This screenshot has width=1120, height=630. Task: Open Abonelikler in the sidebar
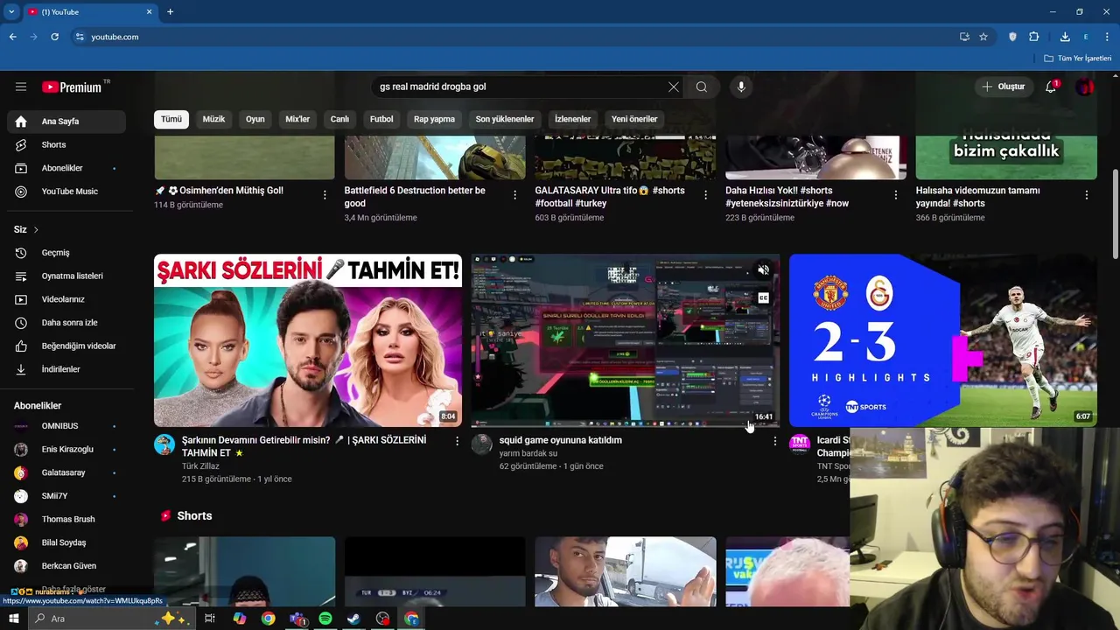coord(66,168)
